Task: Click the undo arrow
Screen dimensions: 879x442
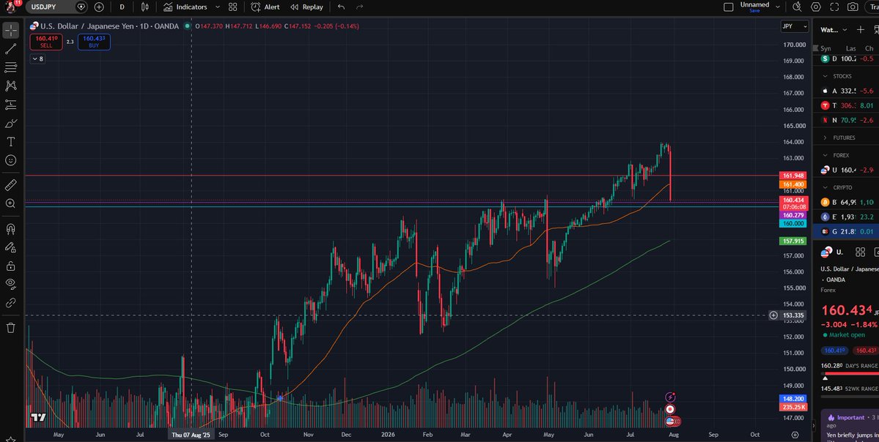Action: [x=342, y=7]
